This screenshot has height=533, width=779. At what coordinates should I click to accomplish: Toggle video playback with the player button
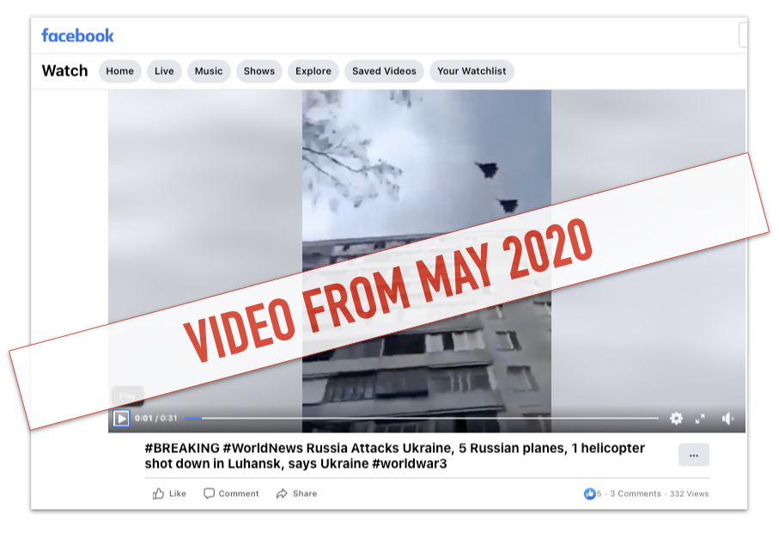click(123, 419)
